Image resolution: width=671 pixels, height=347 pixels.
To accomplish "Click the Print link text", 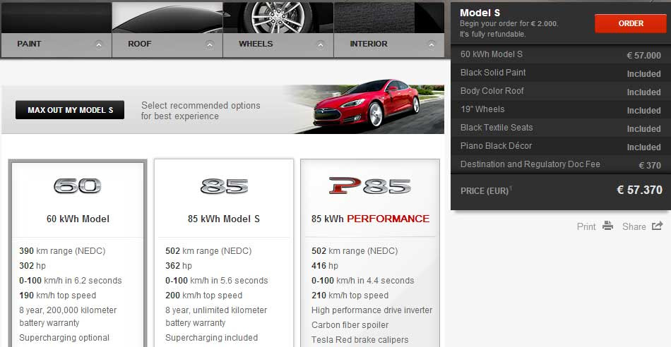I will pyautogui.click(x=586, y=226).
